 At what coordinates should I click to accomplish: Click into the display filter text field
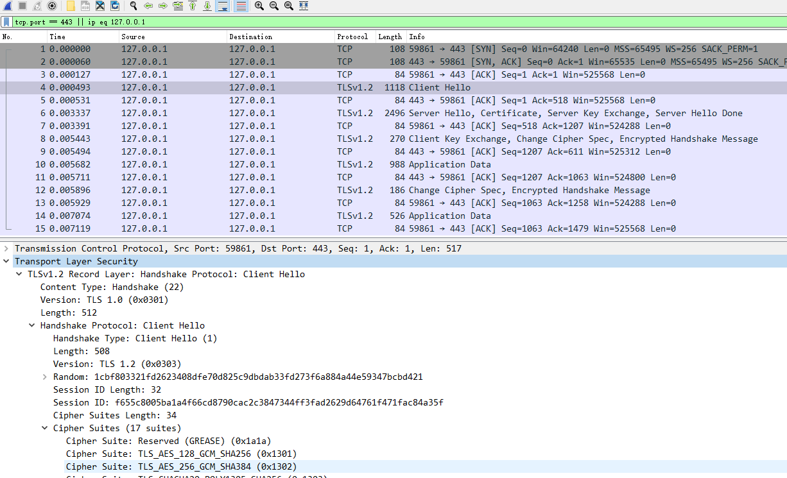click(x=385, y=22)
